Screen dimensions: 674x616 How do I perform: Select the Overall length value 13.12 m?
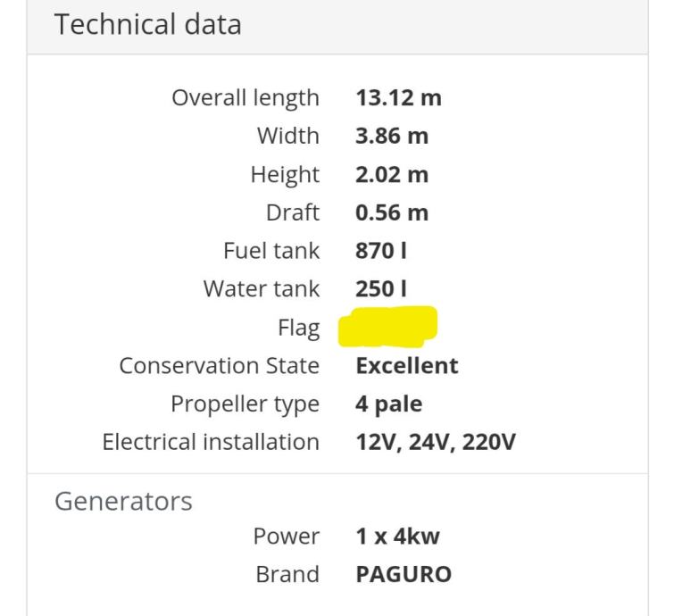398,98
